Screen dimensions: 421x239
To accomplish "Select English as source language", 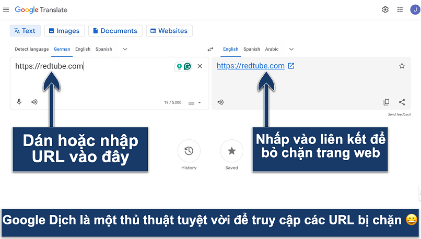I will tap(83, 49).
